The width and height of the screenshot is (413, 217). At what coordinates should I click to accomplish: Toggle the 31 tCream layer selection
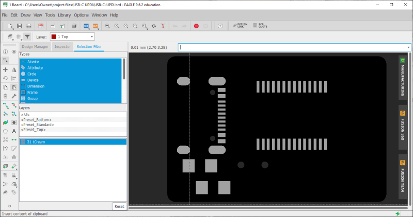tap(36, 141)
